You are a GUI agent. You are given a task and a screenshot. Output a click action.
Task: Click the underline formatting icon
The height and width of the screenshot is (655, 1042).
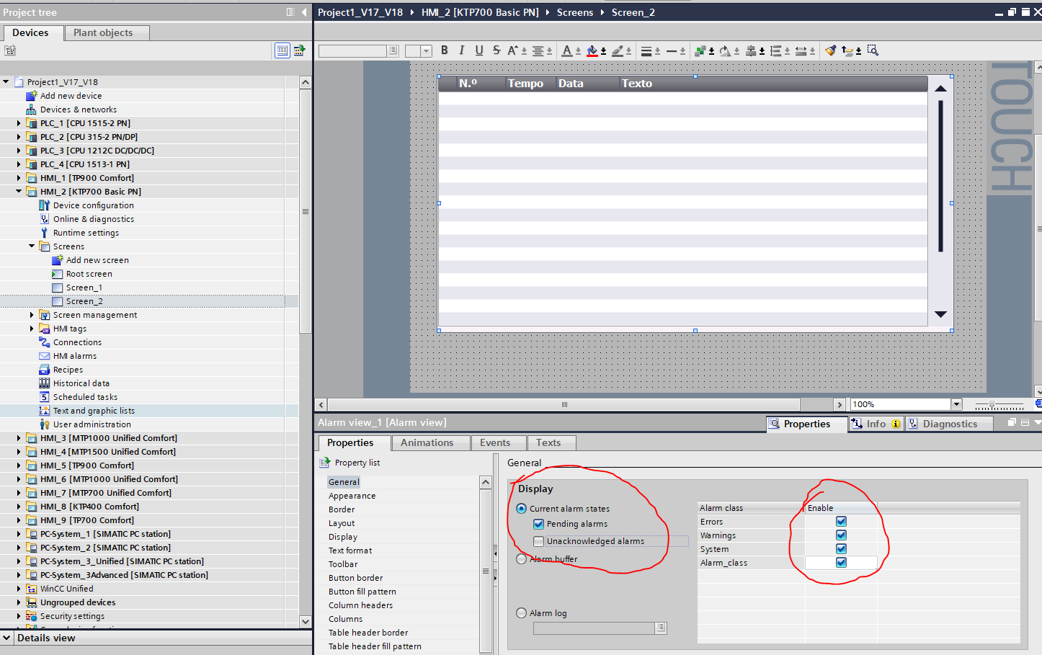click(x=479, y=50)
